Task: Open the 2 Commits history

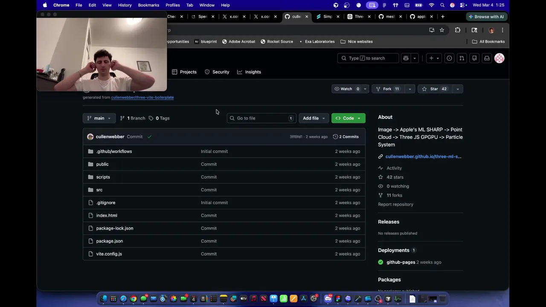Action: 346,136
